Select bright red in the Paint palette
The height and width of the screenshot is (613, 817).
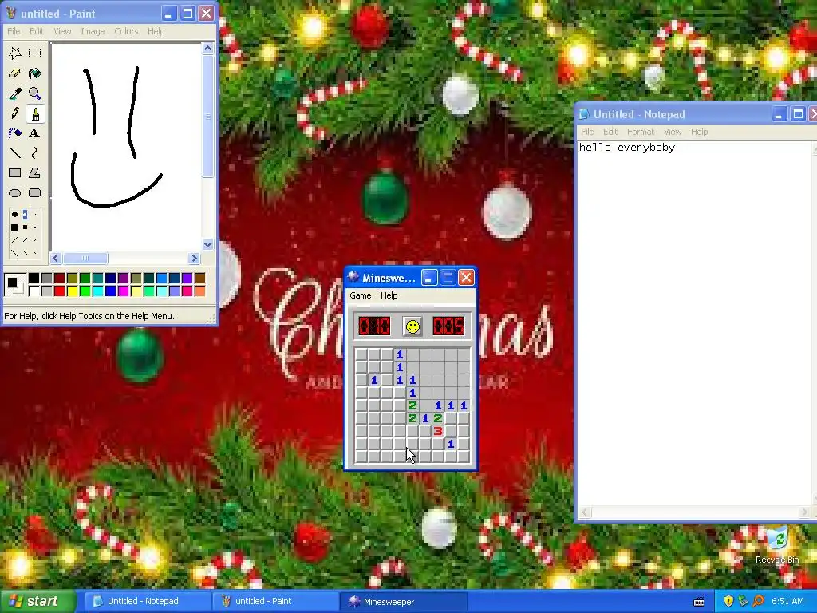[59, 291]
